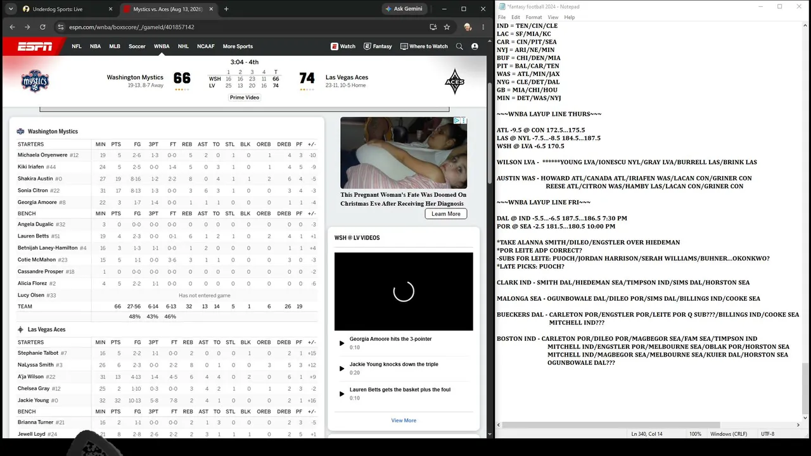Expand the Chrome tab search dropdown
The width and height of the screenshot is (811, 456).
coord(11,9)
